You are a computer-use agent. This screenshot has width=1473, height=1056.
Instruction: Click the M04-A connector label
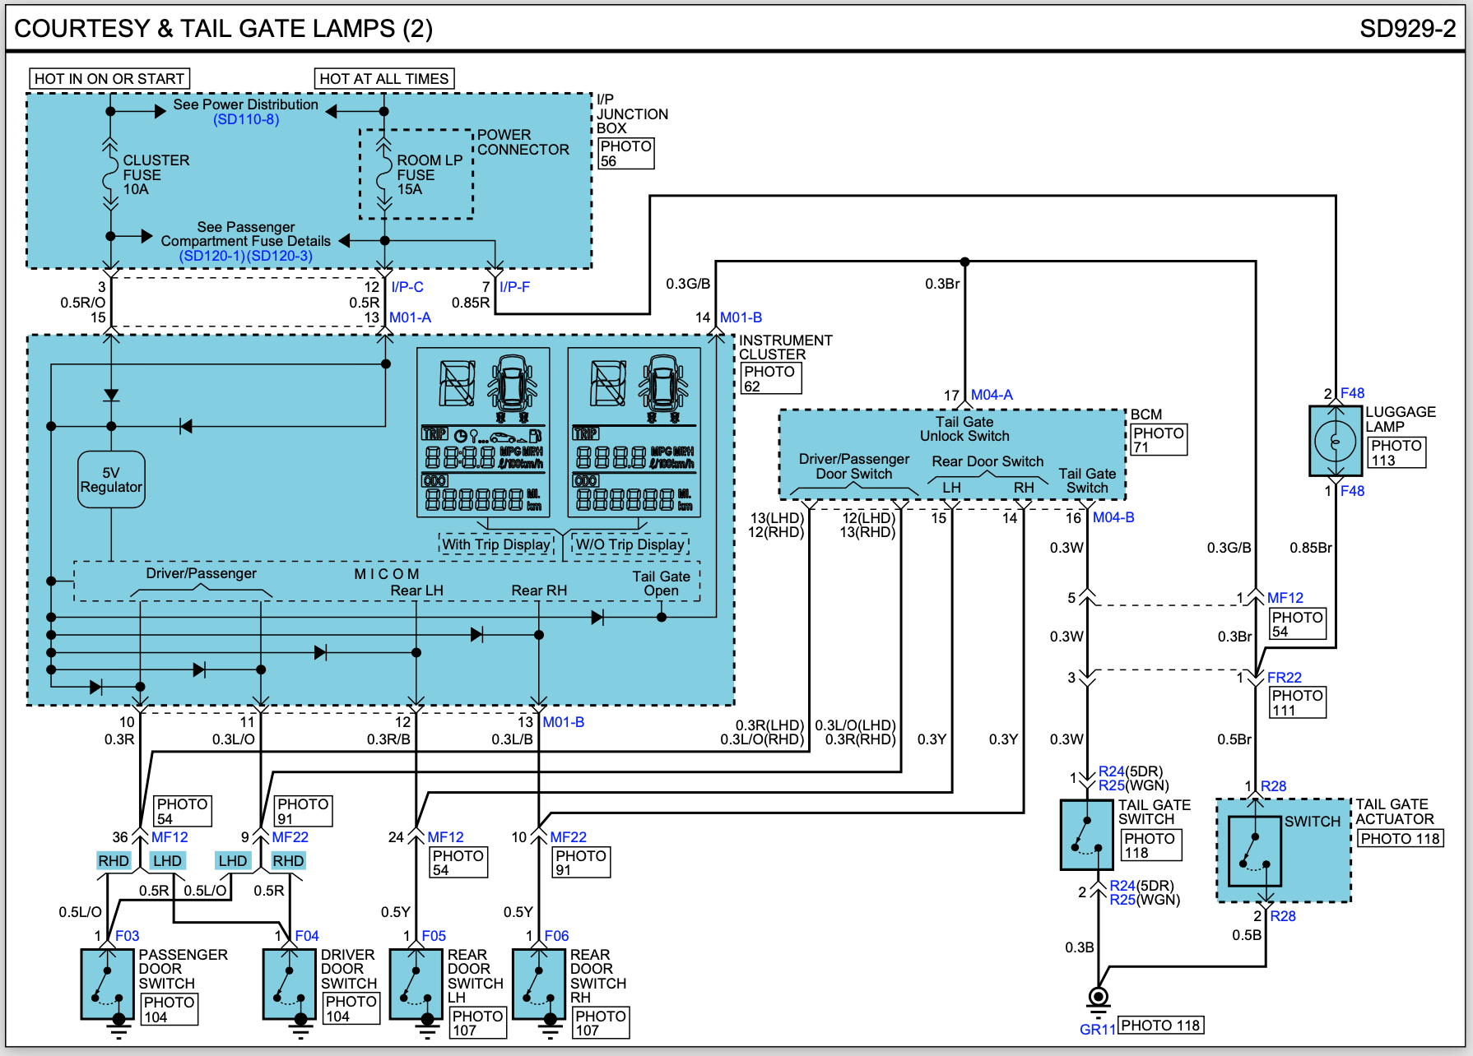[992, 395]
